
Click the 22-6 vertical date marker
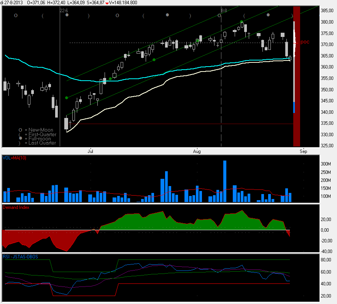point(64,11)
